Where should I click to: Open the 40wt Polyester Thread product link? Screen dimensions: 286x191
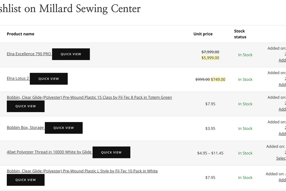pos(49,152)
